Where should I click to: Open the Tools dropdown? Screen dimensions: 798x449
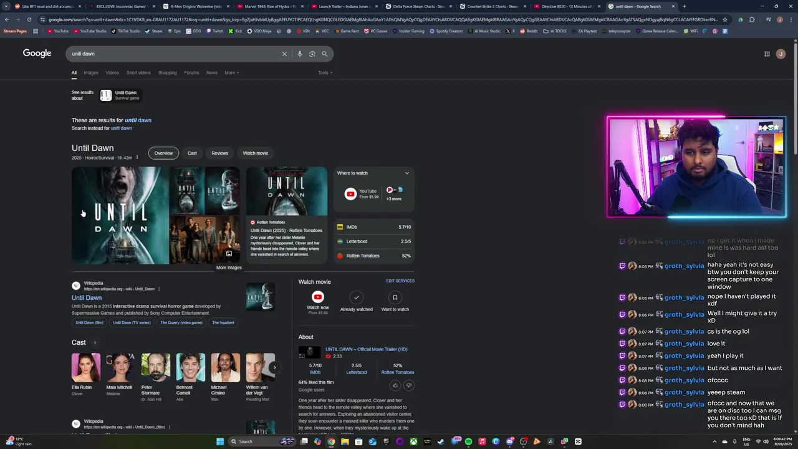point(325,73)
